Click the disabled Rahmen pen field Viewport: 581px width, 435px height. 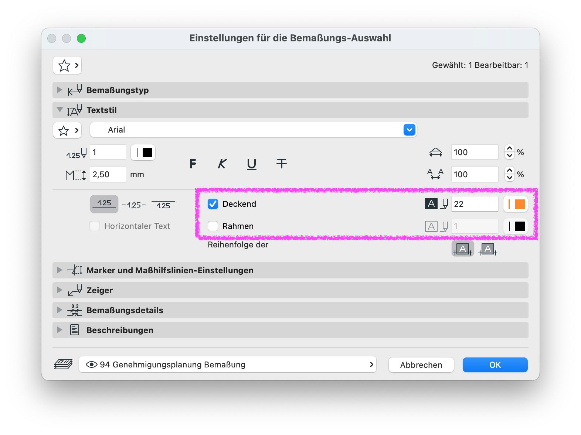click(475, 226)
